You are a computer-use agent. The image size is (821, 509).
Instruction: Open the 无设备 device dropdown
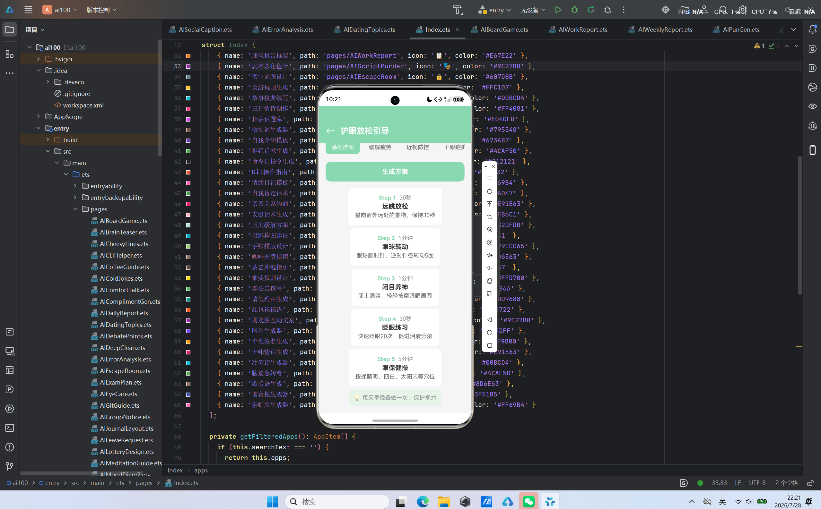tap(532, 10)
